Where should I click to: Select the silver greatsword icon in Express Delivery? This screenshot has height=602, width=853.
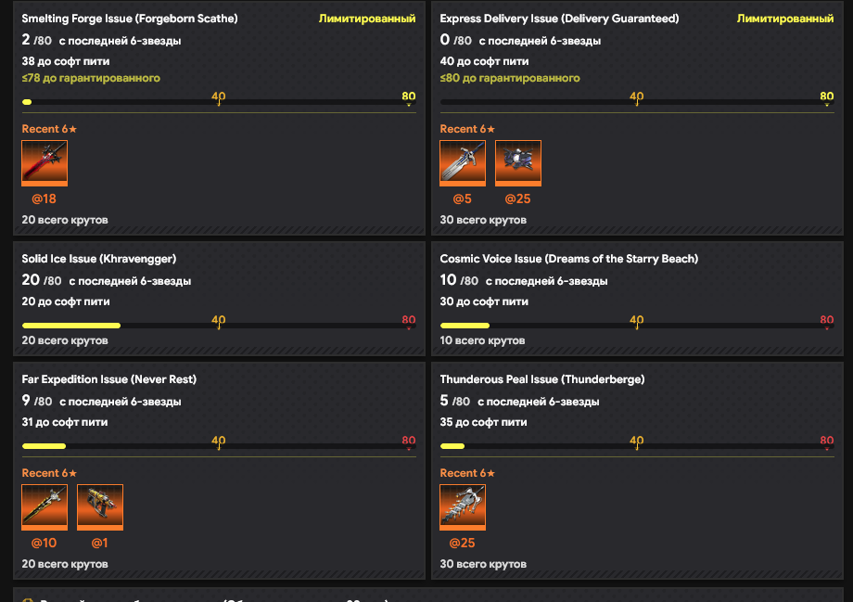tap(463, 163)
